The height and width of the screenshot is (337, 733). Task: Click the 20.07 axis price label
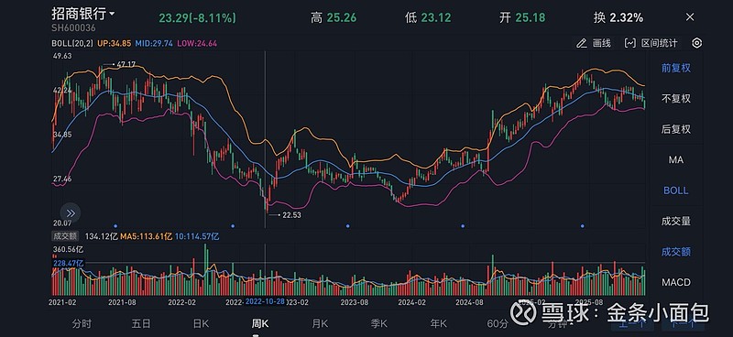pos(62,223)
